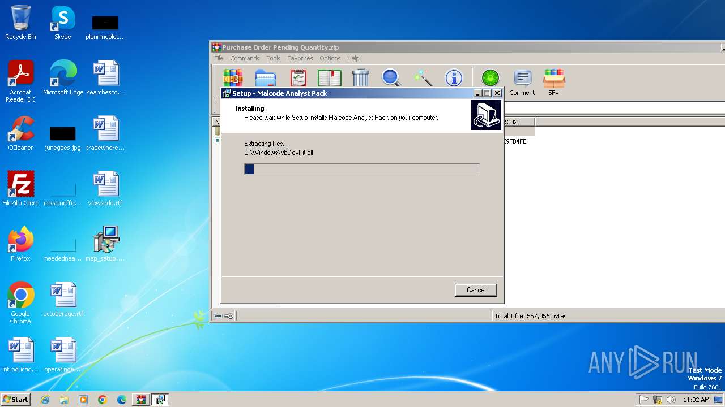The width and height of the screenshot is (725, 407).
Task: Click the installation progress bar
Action: pyautogui.click(x=362, y=169)
